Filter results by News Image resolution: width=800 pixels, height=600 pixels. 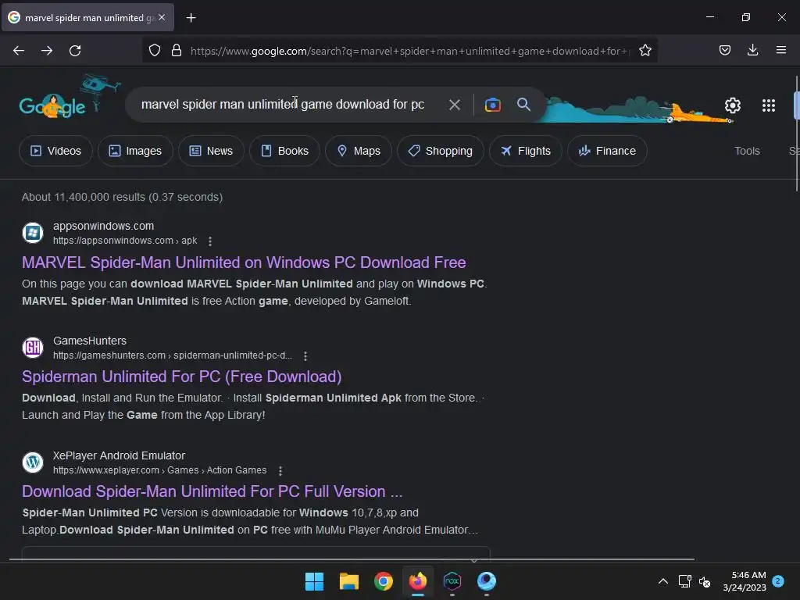211,151
